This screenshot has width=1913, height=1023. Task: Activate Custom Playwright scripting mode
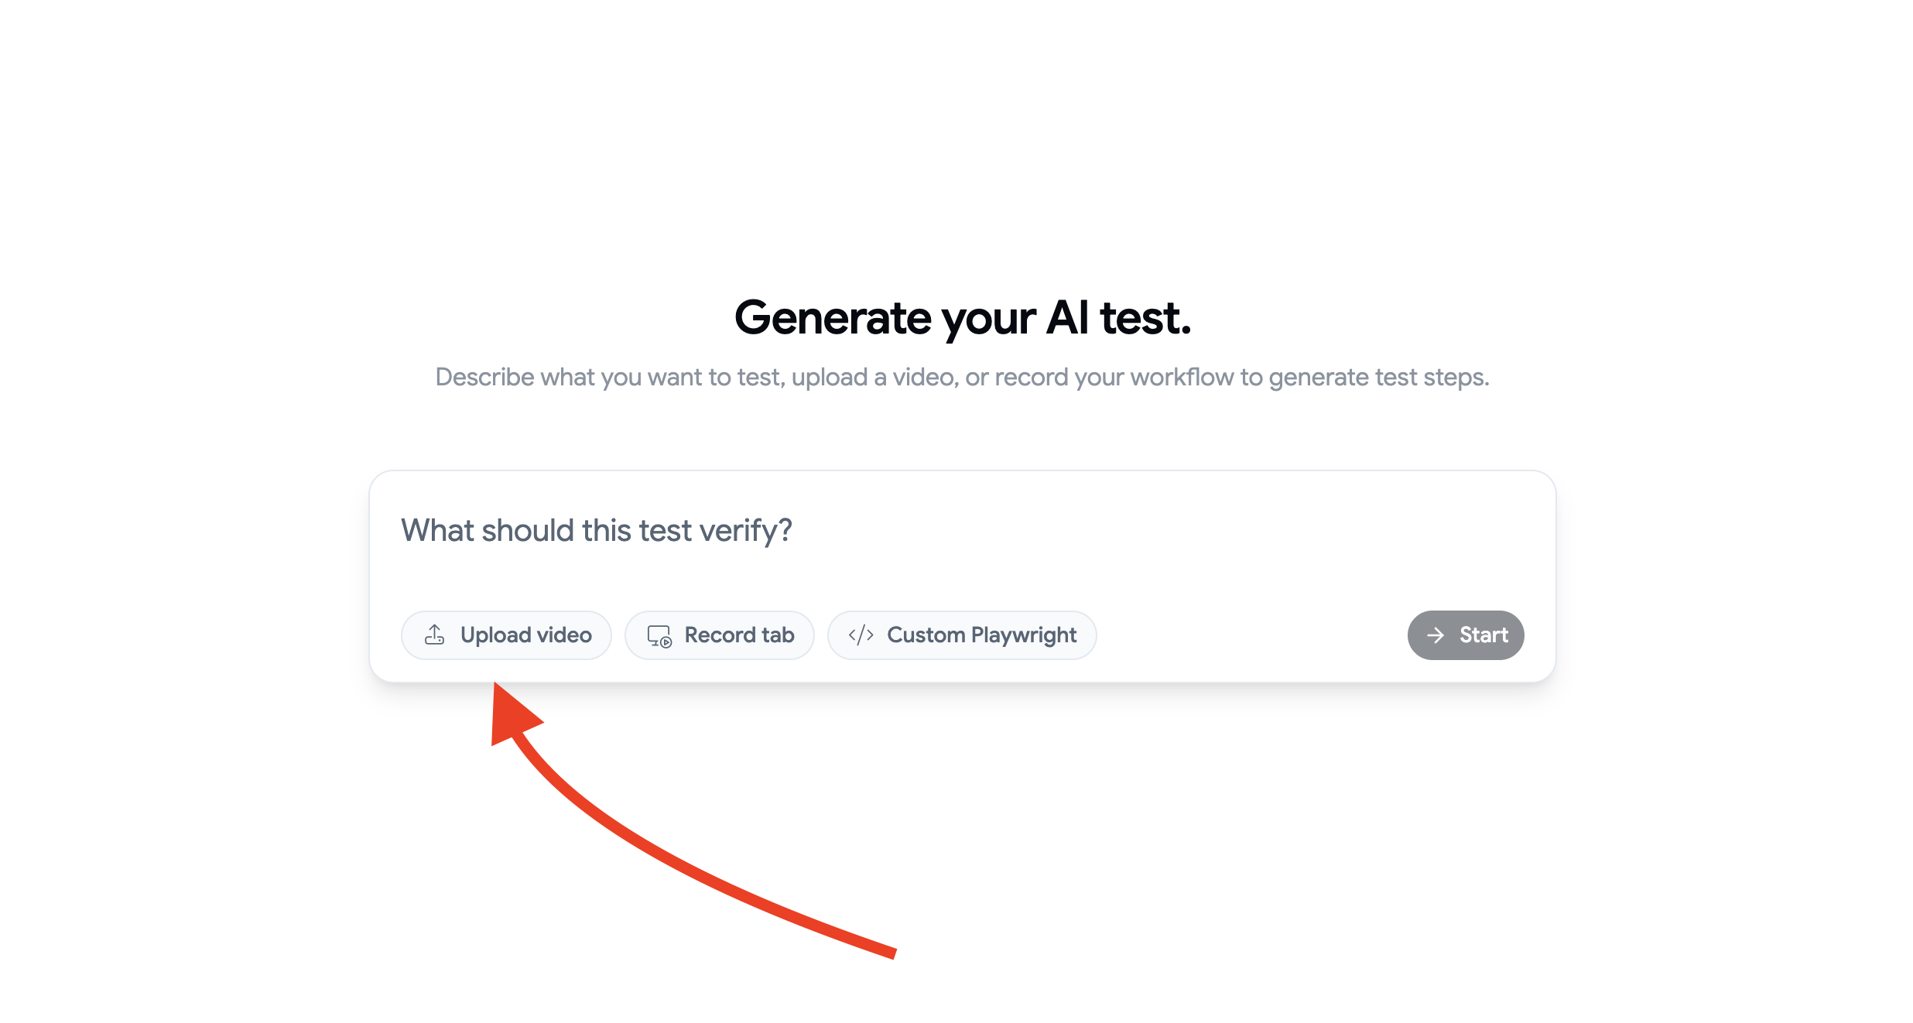[962, 635]
